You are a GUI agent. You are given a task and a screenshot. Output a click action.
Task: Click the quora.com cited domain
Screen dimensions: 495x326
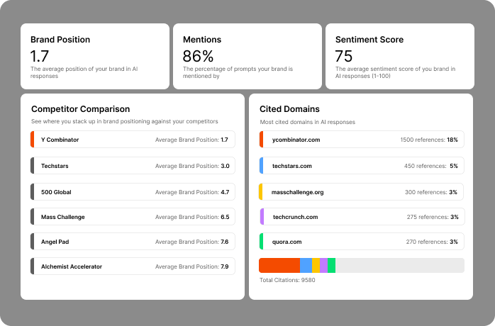pos(288,242)
